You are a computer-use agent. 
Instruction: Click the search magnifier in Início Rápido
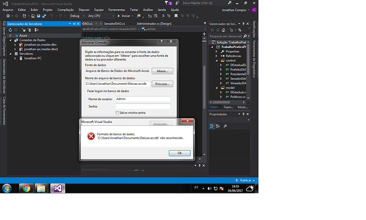230,3
